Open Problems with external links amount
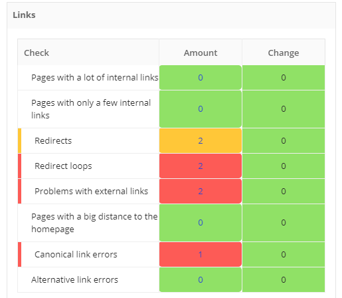Image resolution: width=342 pixels, height=298 pixels. pyautogui.click(x=201, y=192)
